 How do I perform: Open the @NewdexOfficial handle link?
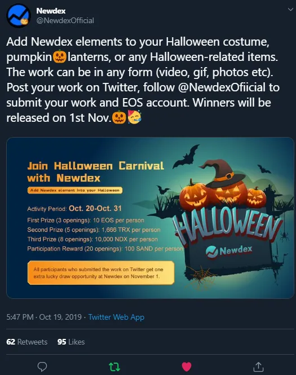click(65, 20)
